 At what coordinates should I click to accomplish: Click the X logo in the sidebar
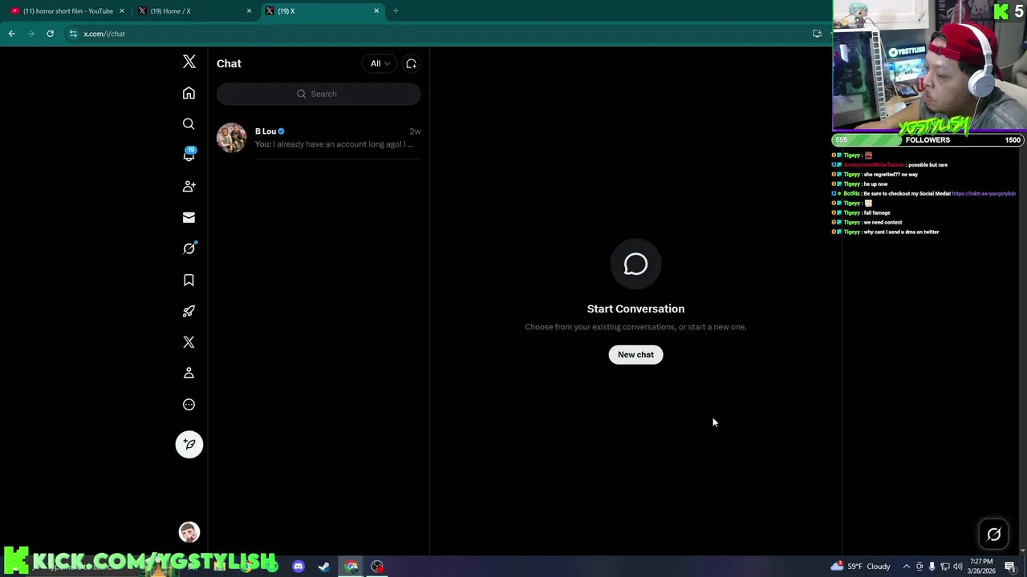189,62
